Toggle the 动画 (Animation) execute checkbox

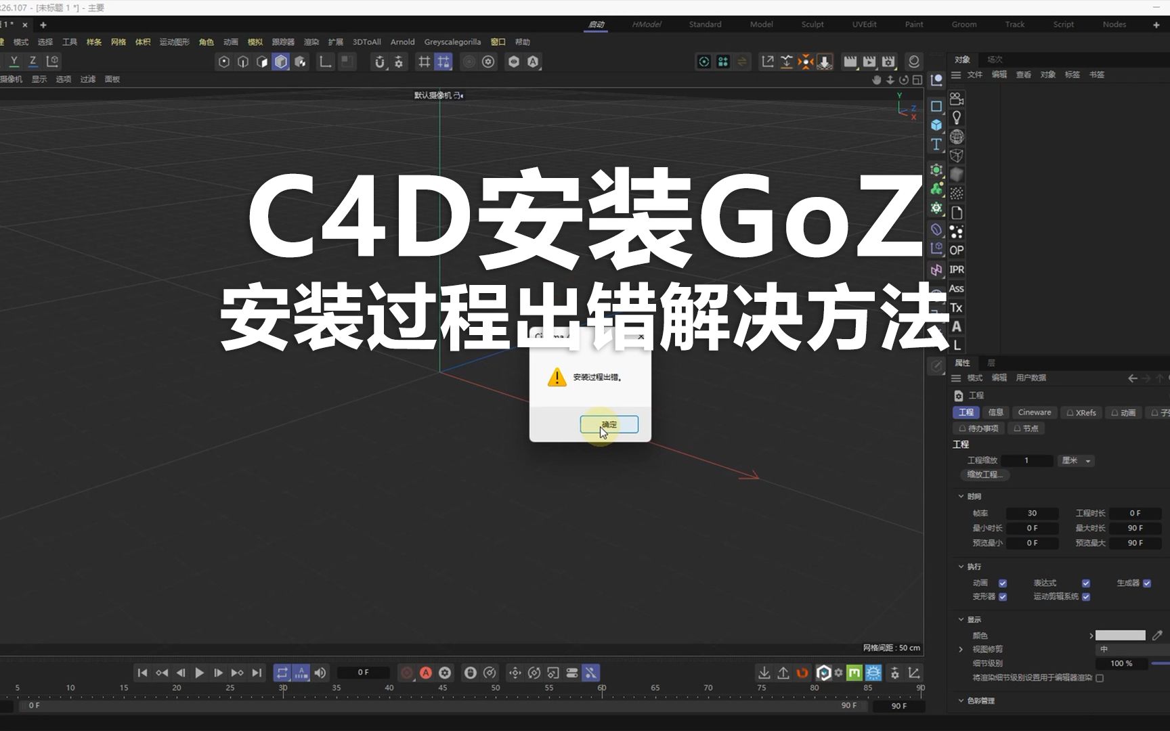pos(1003,583)
